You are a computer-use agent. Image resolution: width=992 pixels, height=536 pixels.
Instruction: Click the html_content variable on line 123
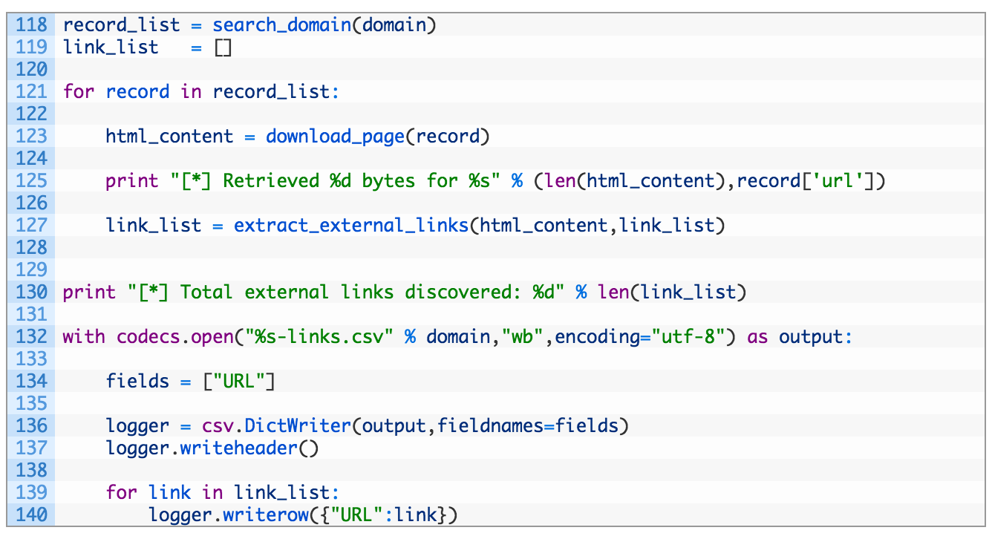(x=169, y=137)
